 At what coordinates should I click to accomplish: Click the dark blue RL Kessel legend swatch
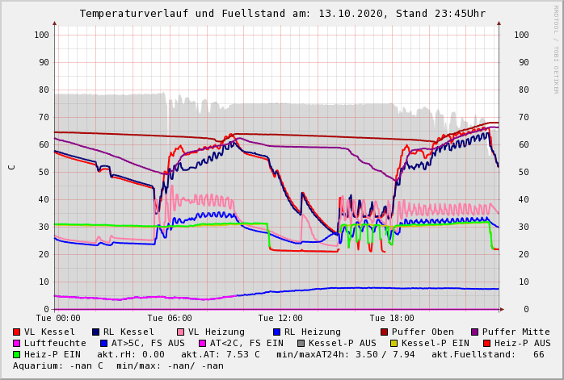[96, 332]
